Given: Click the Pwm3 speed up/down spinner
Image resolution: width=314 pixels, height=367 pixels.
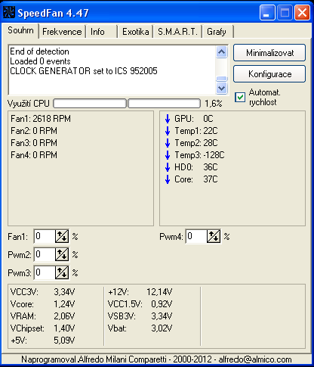Looking at the screenshot, I should click(62, 272).
